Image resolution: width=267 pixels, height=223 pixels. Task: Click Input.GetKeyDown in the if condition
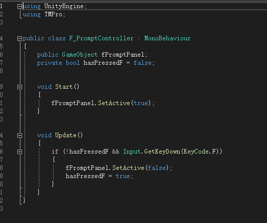[152, 152]
